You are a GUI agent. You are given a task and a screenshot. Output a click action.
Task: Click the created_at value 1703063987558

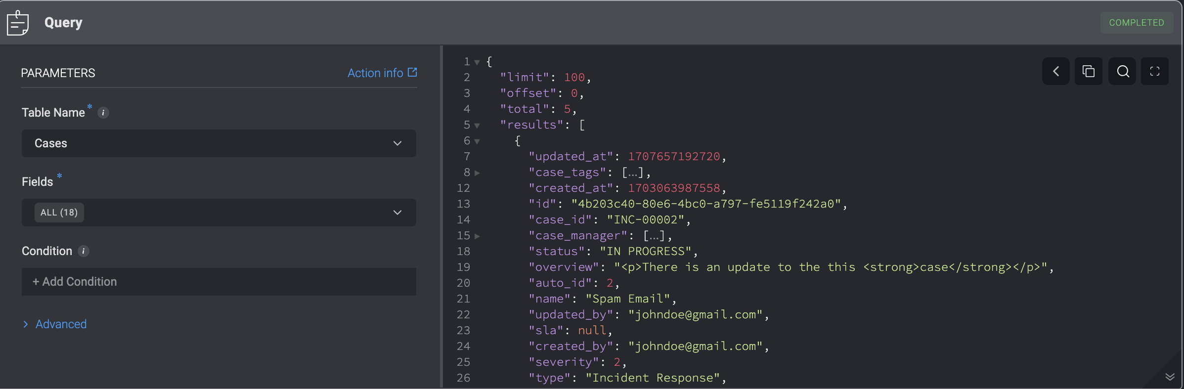point(674,188)
